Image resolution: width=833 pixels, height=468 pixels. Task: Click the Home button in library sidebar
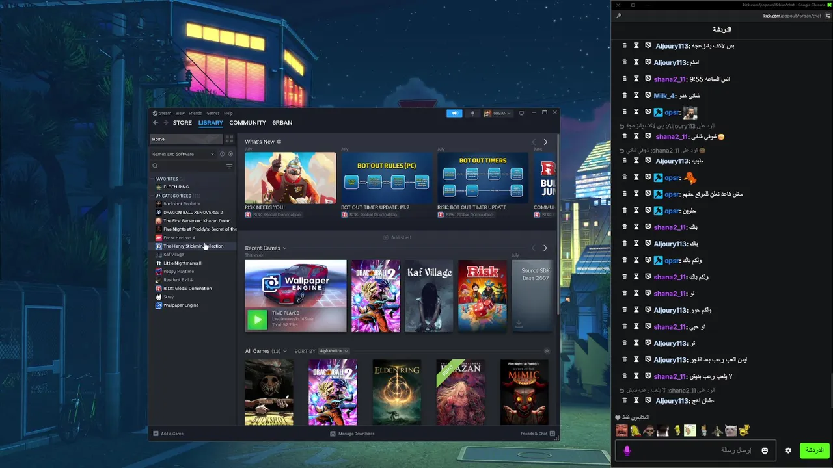[186, 139]
